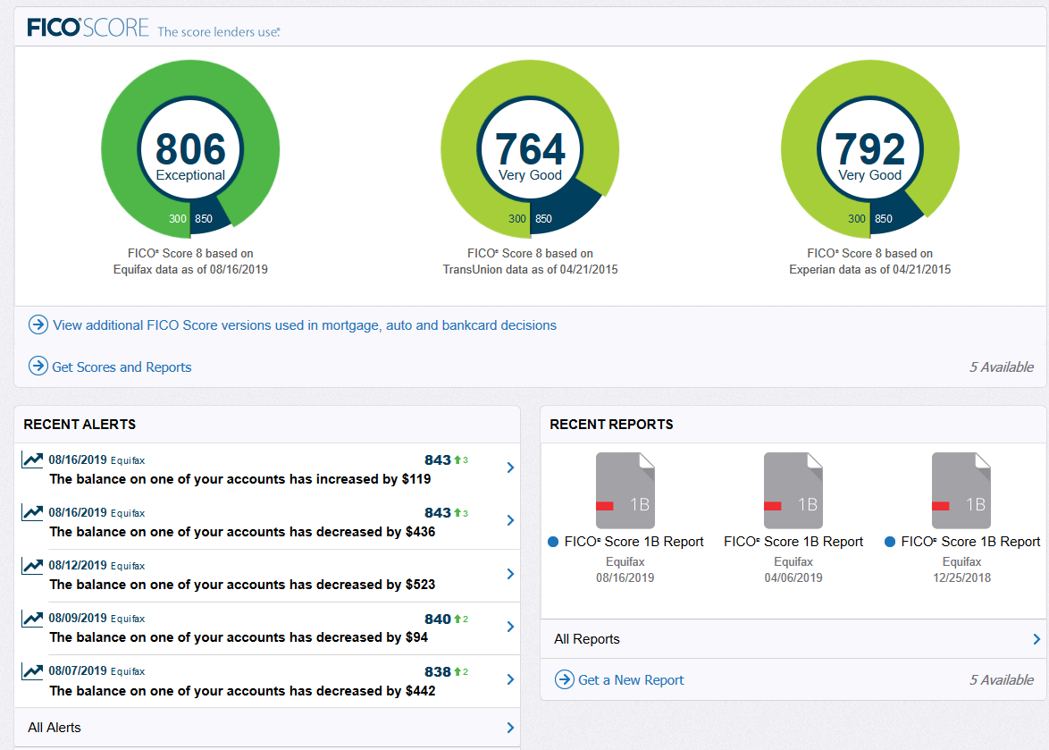This screenshot has height=750, width=1049.
Task: Select alert text 'decreased by $523'
Action: click(x=375, y=585)
